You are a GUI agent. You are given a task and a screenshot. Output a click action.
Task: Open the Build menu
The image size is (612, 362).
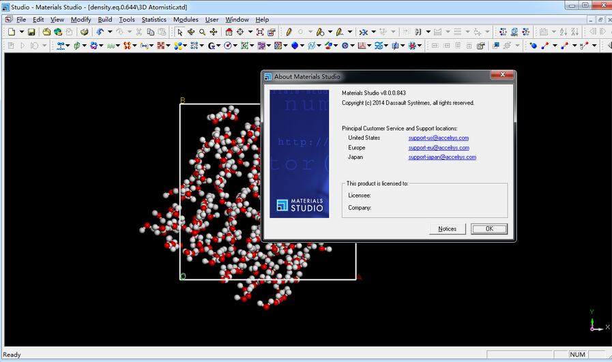[x=104, y=20]
